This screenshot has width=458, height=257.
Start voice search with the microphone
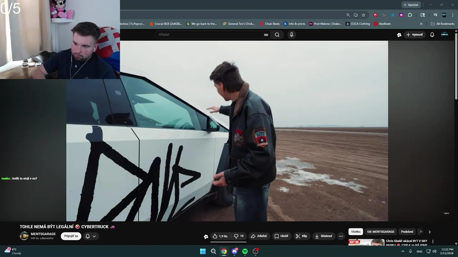pyautogui.click(x=292, y=35)
